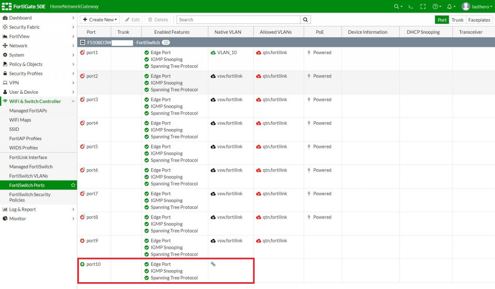Switch to the Trunk view tab
The height and width of the screenshot is (289, 495).
(457, 19)
